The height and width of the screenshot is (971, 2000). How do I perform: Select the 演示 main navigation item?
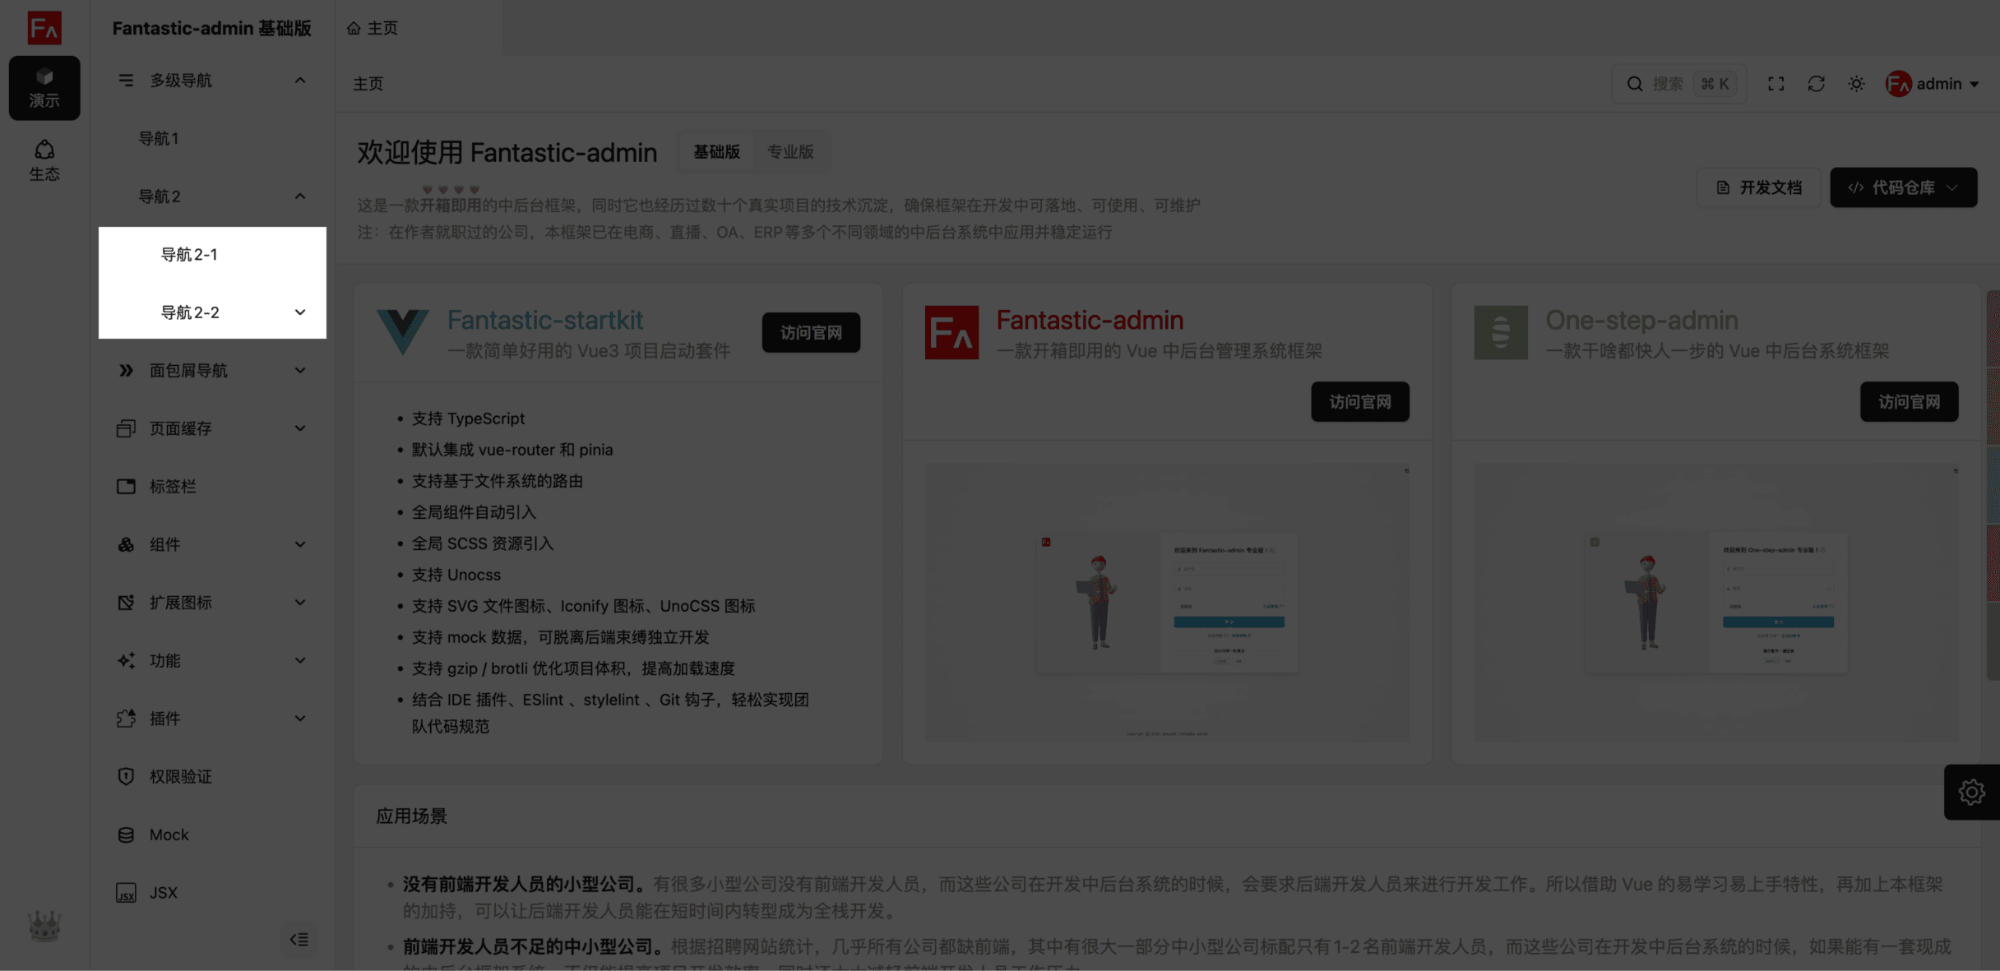(44, 88)
